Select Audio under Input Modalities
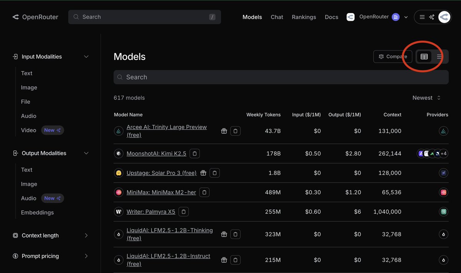 [x=28, y=116]
